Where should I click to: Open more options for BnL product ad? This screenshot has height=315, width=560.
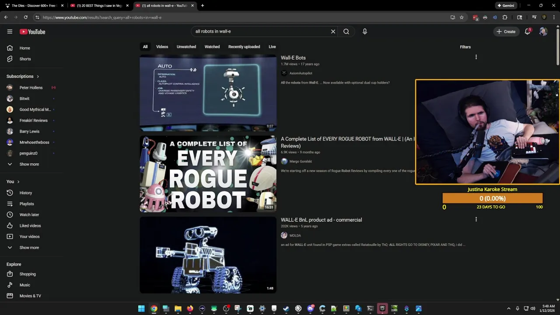click(476, 219)
